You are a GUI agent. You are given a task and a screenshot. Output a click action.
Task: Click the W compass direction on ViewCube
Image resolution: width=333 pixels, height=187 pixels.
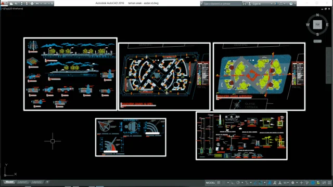pos(308,25)
